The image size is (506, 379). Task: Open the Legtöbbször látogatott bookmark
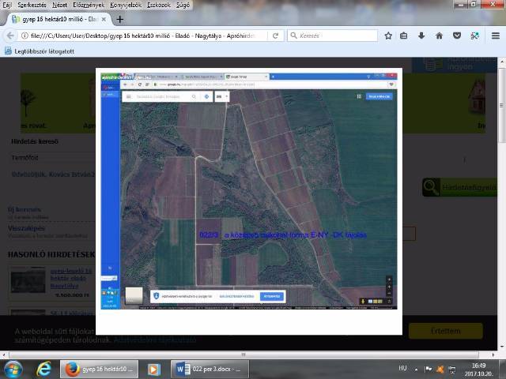40,51
